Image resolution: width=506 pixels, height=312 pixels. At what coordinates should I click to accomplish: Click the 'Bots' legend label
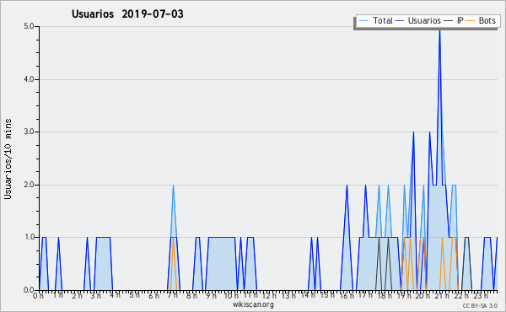click(487, 20)
